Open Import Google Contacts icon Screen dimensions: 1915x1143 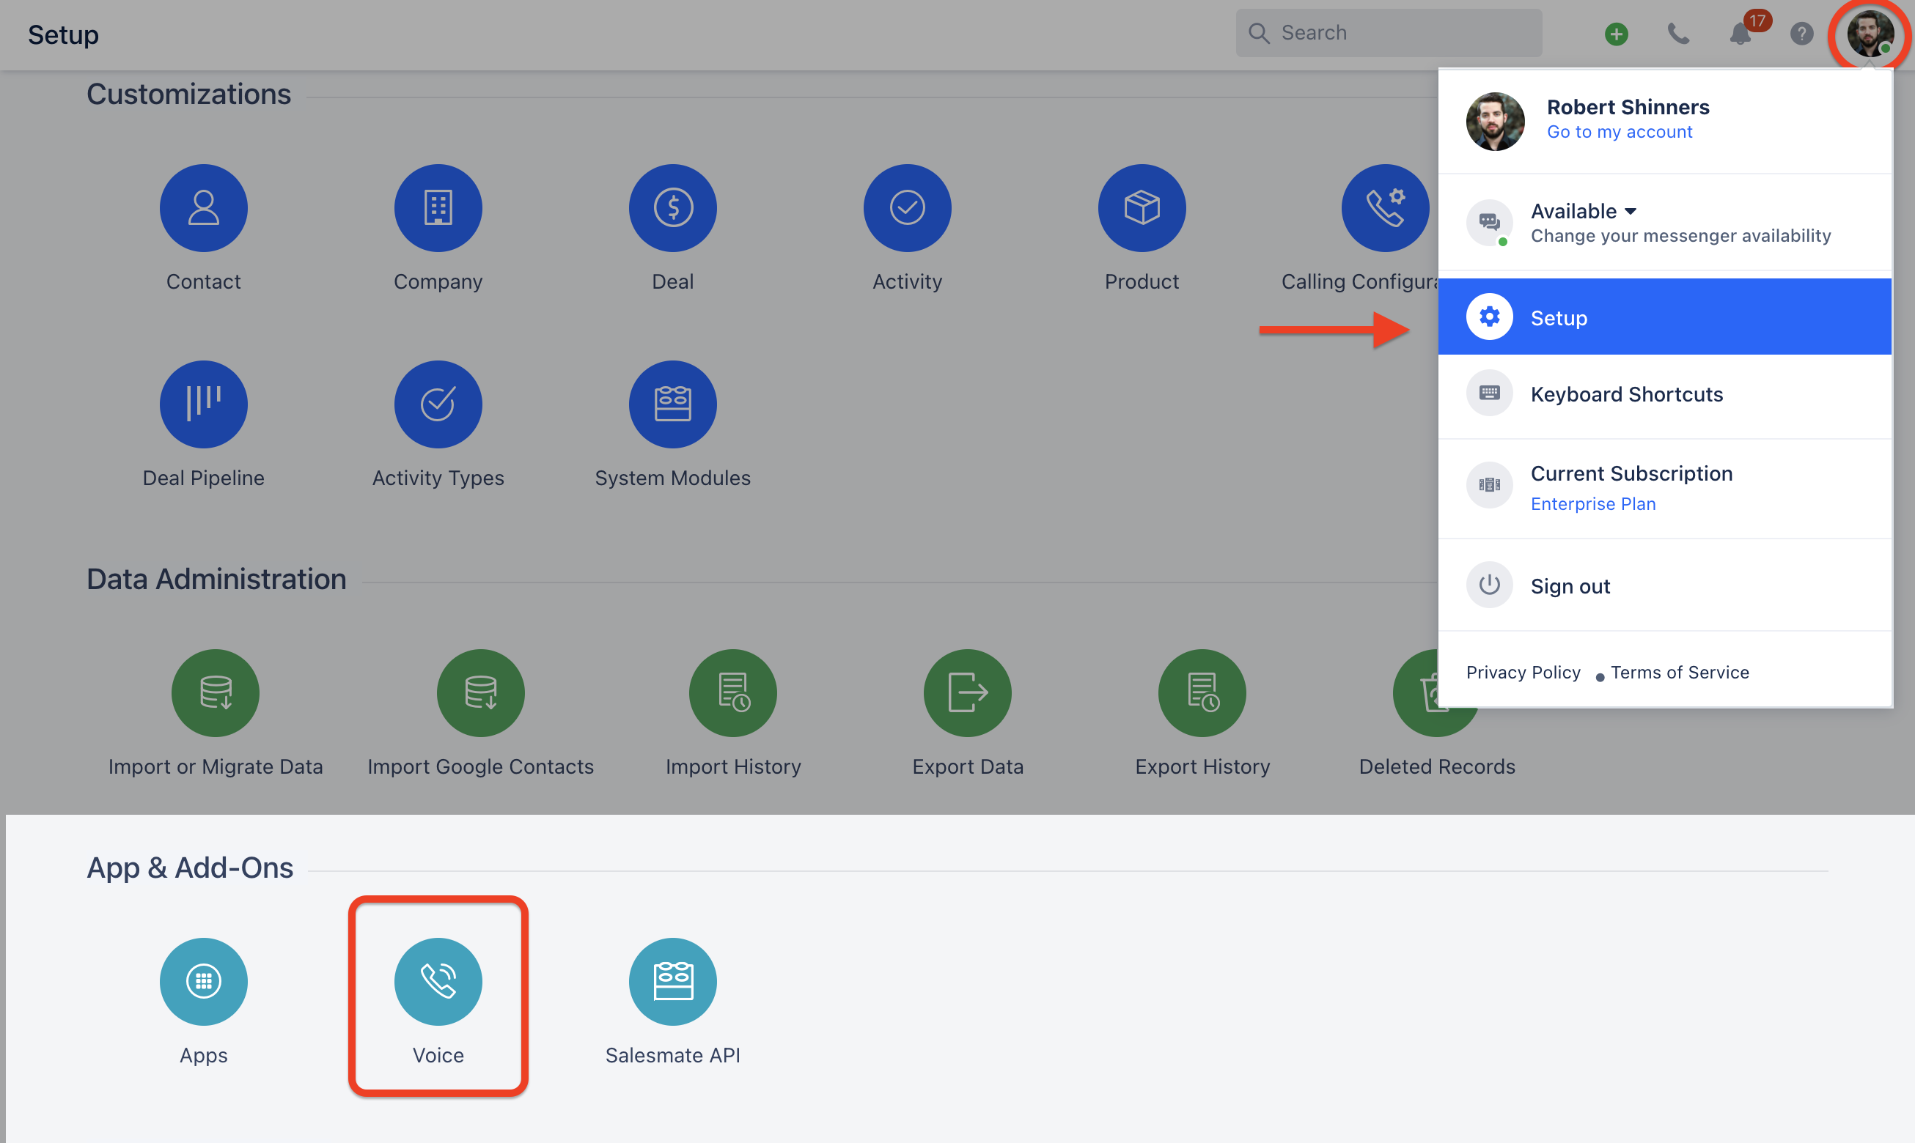coord(481,693)
